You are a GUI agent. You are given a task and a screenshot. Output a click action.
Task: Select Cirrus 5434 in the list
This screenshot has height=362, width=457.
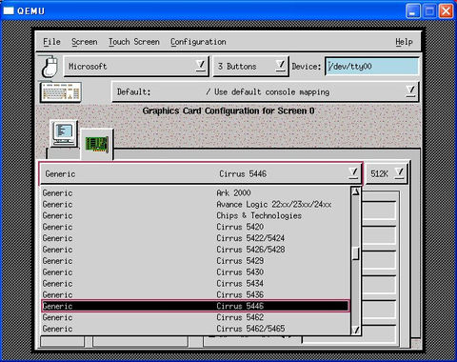(196, 283)
